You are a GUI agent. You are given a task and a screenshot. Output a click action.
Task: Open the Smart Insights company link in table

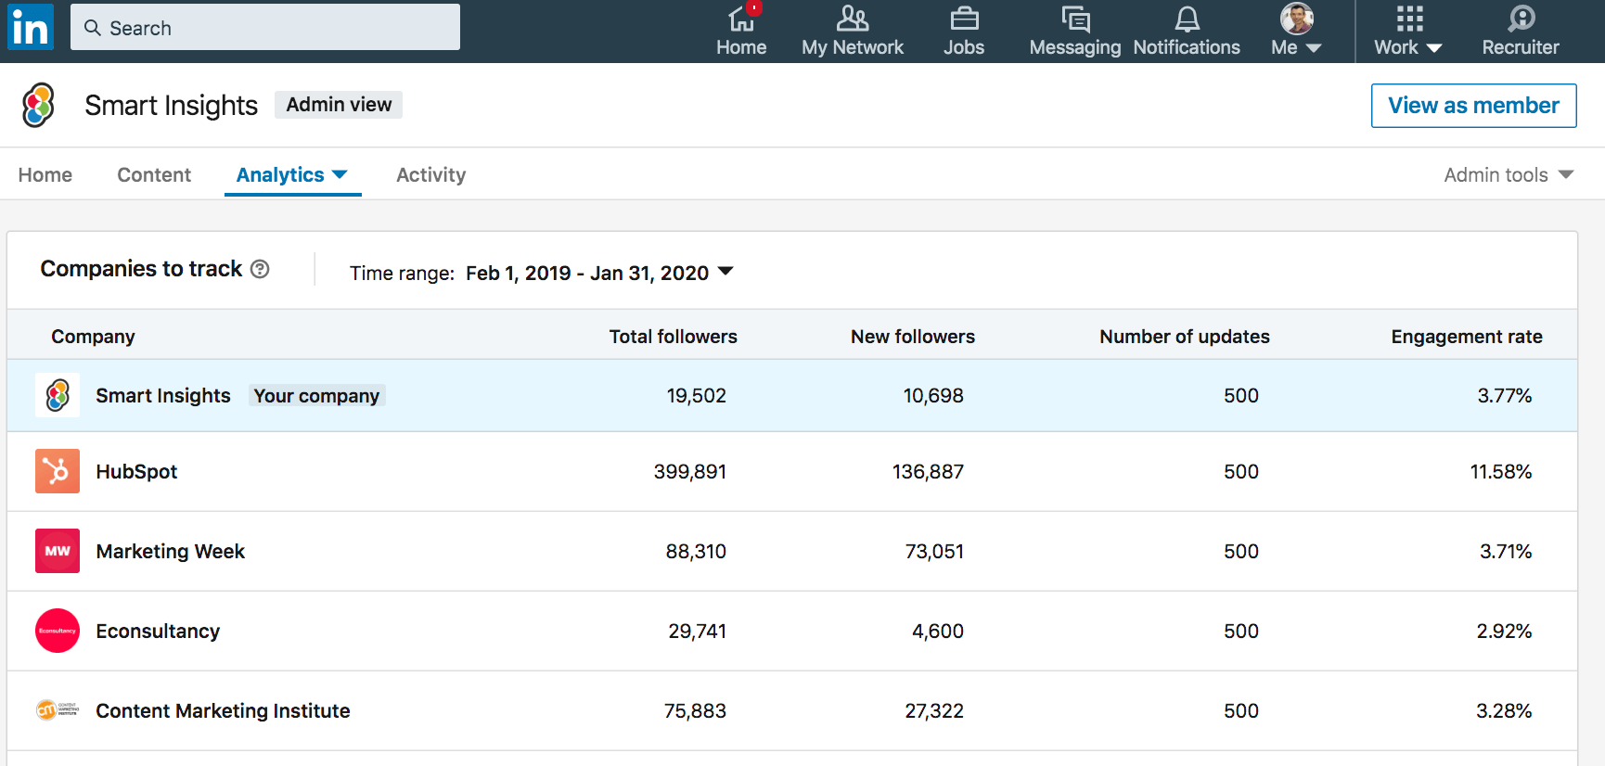(163, 395)
